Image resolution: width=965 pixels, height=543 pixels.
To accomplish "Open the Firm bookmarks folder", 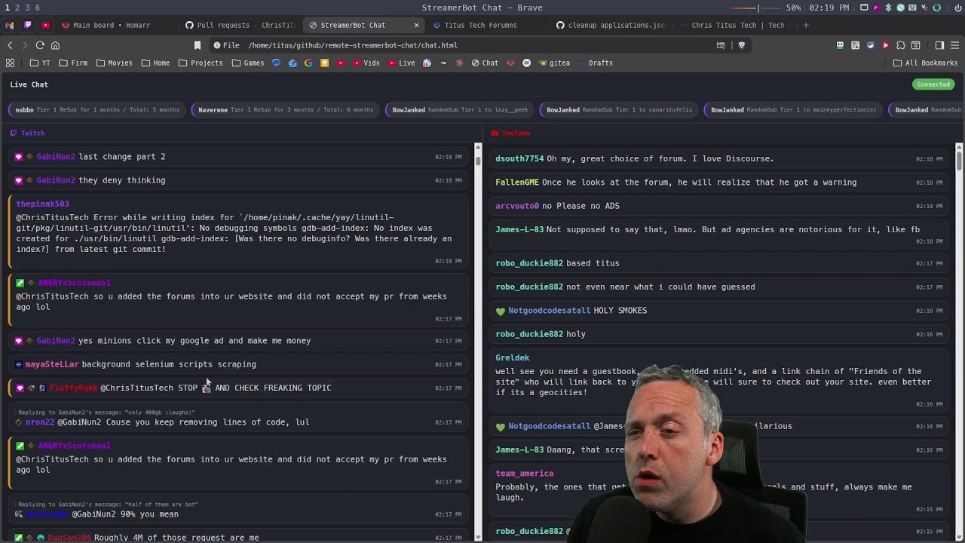I will point(73,63).
